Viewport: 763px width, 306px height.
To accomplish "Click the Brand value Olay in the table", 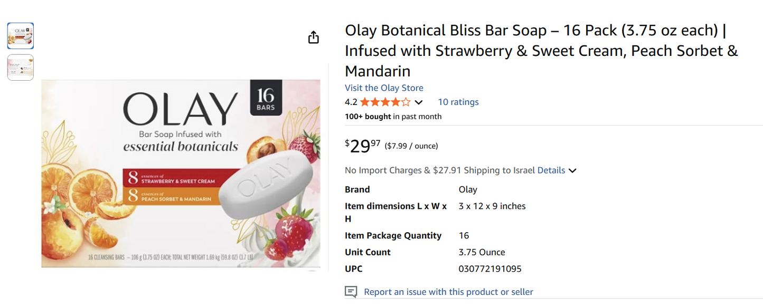I will coord(467,189).
